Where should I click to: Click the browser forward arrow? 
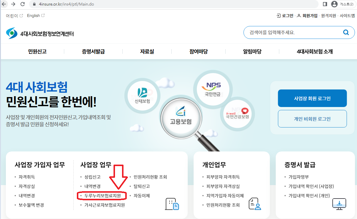pos(13,4)
